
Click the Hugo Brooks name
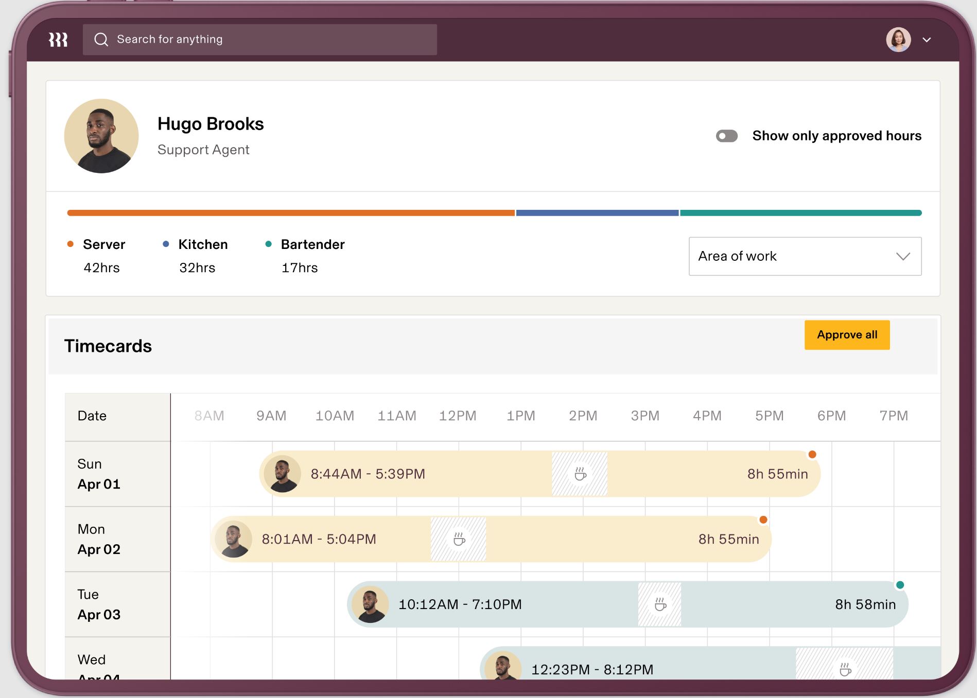coord(210,123)
